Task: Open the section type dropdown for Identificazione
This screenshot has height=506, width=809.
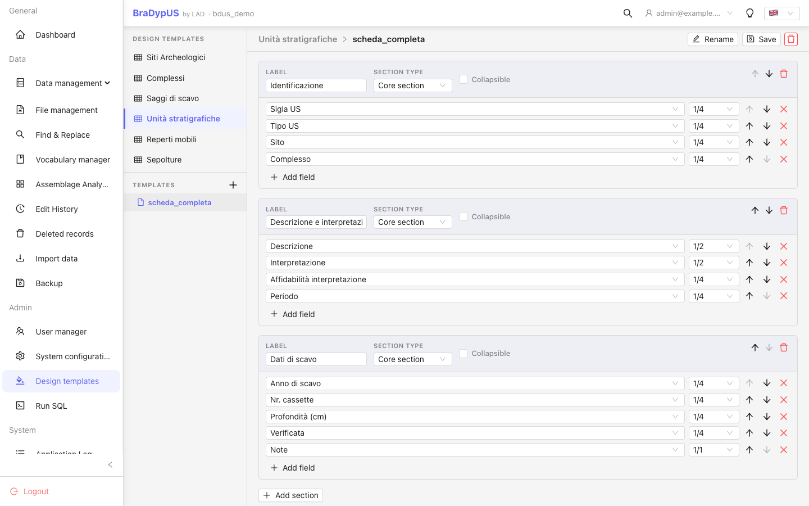Action: tap(413, 85)
